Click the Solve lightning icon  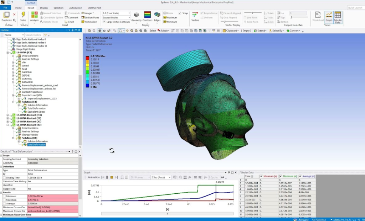pos(23,15)
